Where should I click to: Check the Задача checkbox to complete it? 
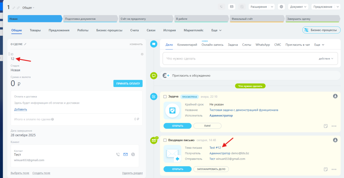165,97
